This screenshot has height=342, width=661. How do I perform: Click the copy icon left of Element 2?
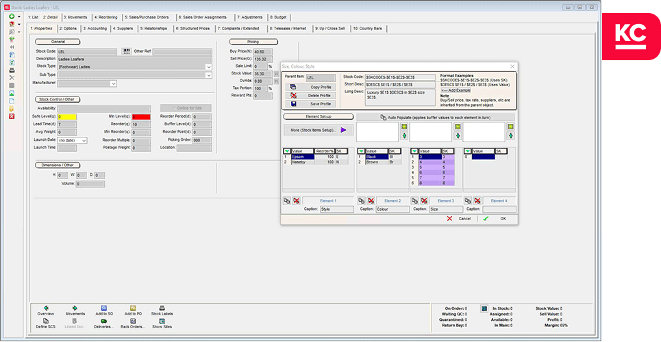(361, 201)
